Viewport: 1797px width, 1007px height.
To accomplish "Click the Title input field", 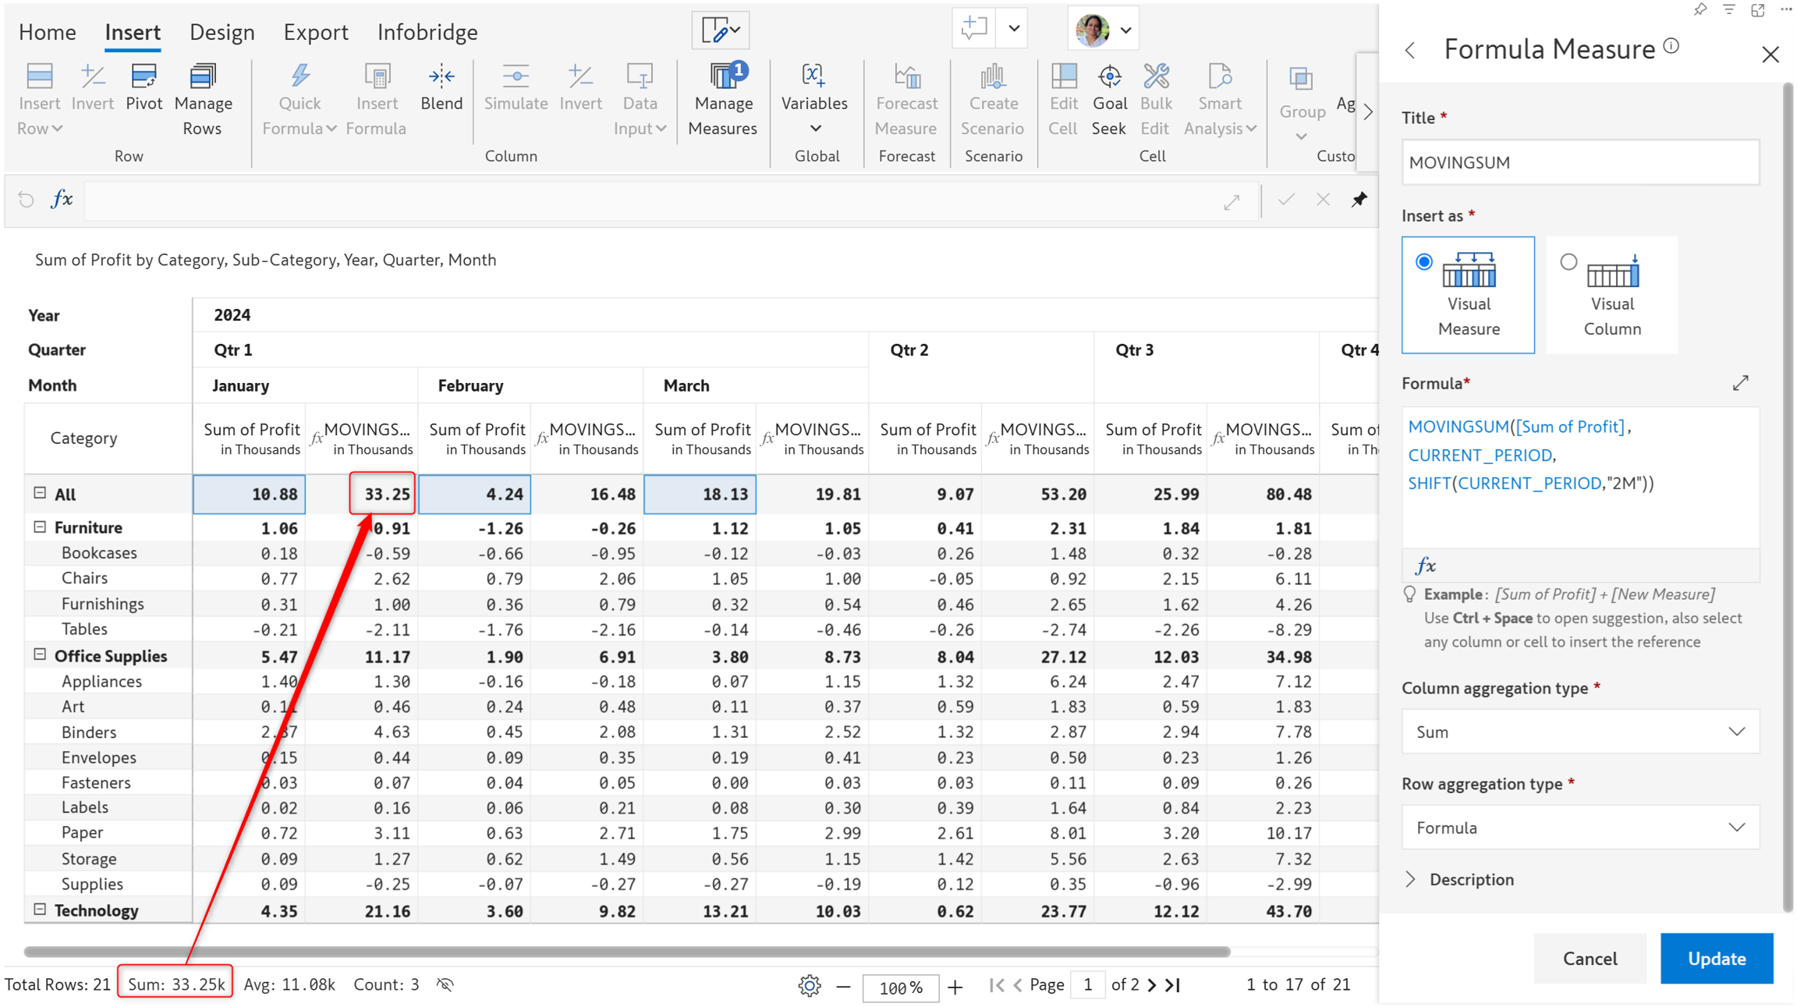I will [1579, 162].
